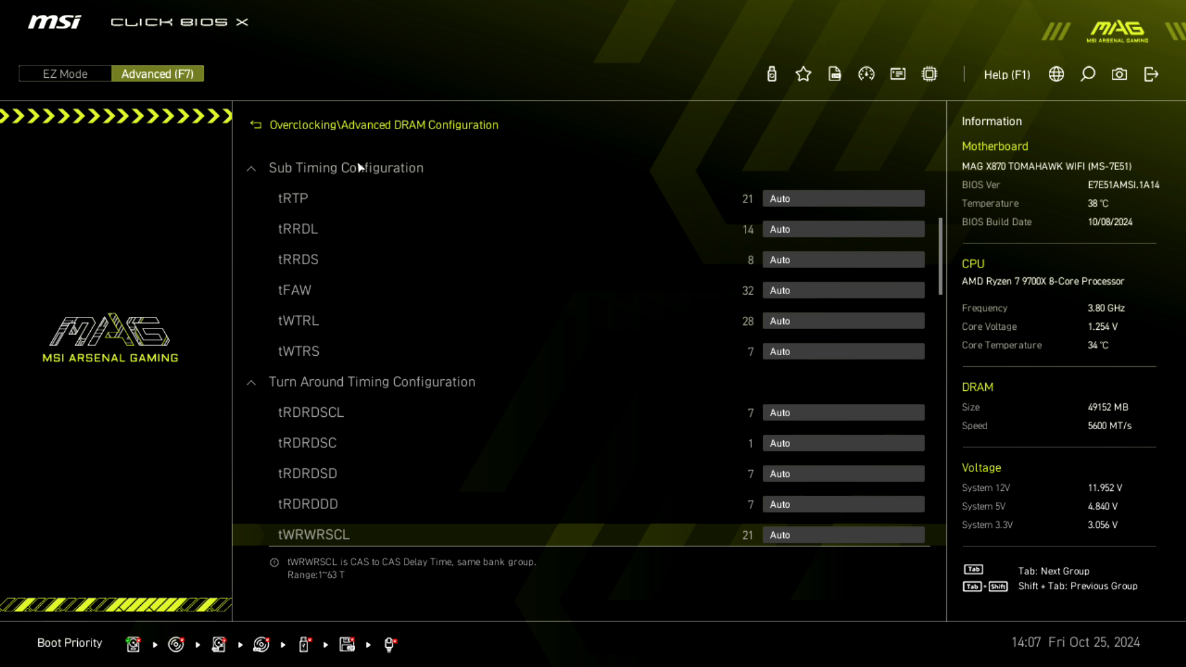Viewport: 1186px width, 667px height.
Task: Click the Language selector button
Action: (1056, 74)
